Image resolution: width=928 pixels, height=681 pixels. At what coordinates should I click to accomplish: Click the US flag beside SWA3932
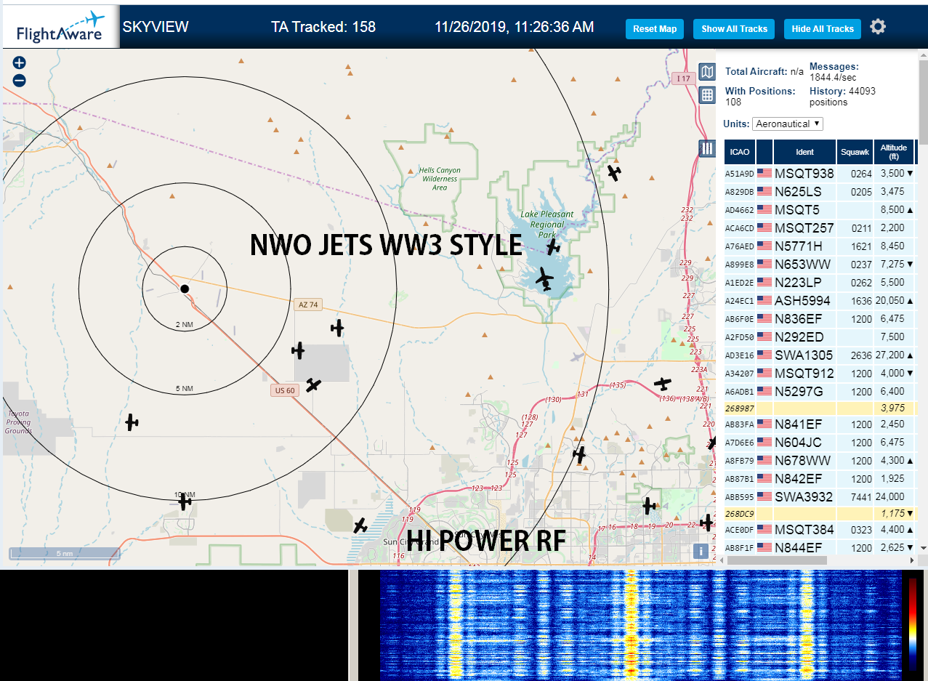tap(764, 496)
